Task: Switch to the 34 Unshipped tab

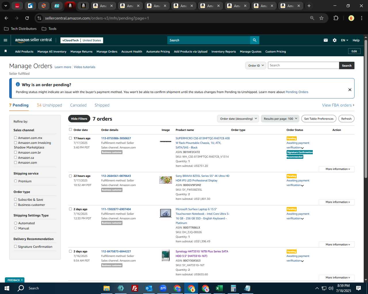Action: tap(49, 105)
